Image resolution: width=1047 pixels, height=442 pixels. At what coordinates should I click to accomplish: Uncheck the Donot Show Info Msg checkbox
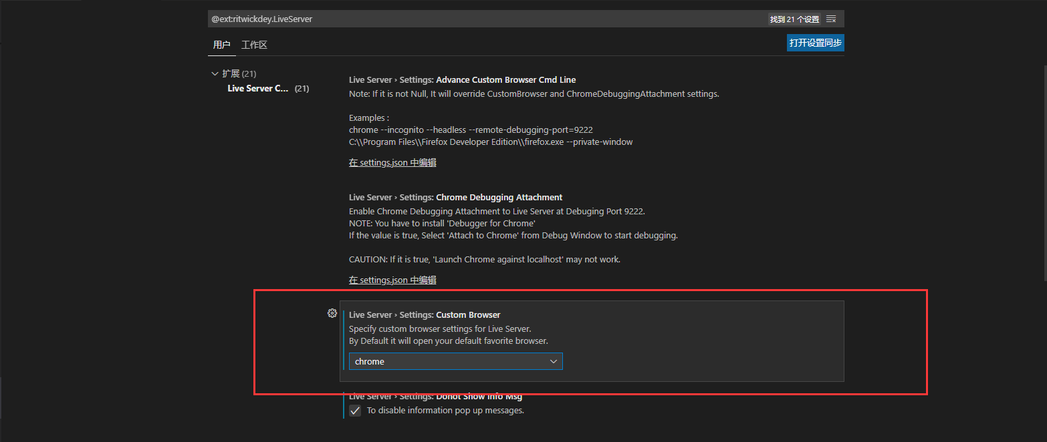[355, 411]
